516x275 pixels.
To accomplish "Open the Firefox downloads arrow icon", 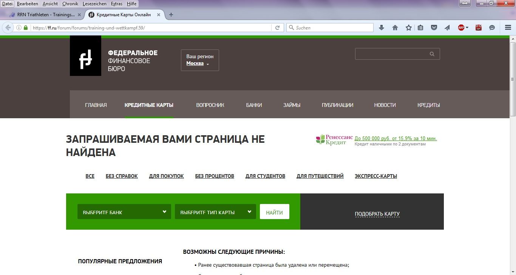I will point(382,28).
